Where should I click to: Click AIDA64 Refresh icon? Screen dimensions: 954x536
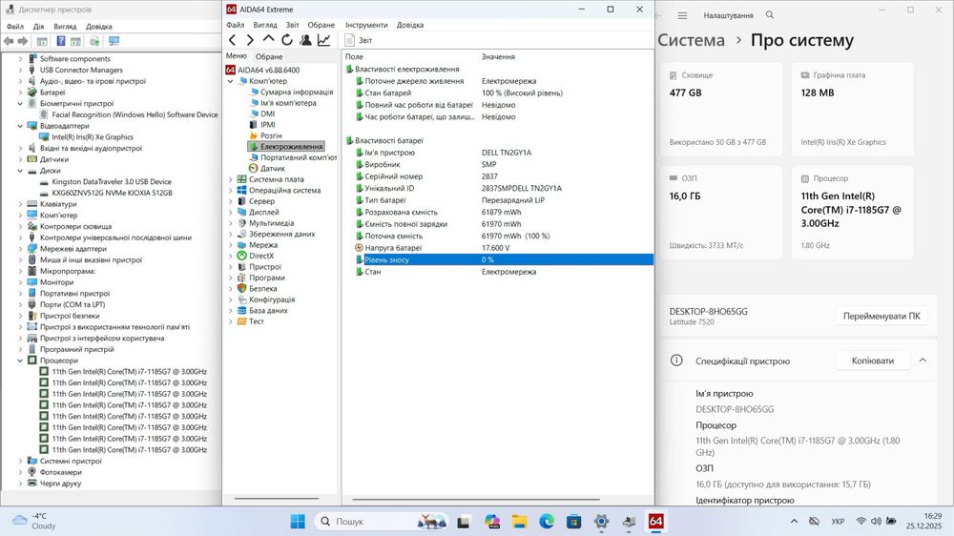click(286, 40)
